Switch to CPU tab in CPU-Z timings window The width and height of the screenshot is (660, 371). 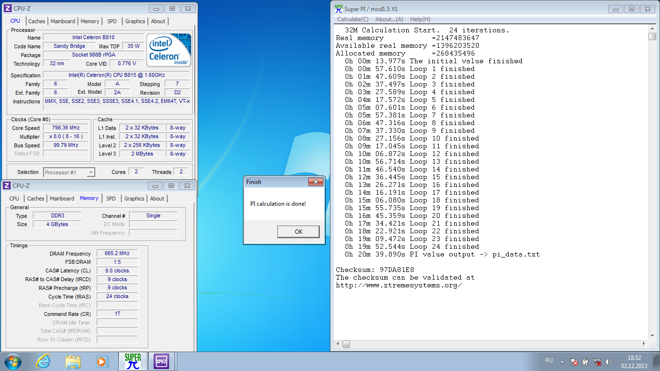14,199
